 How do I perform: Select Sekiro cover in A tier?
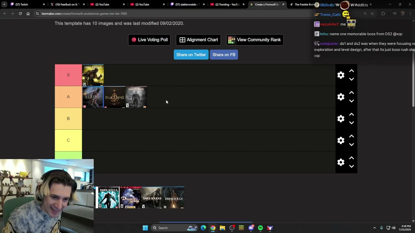coord(93,97)
